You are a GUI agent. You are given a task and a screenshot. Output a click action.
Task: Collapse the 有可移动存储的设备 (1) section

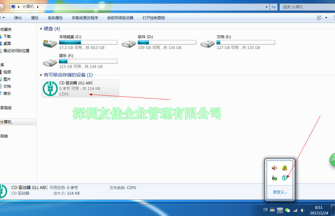[41, 75]
